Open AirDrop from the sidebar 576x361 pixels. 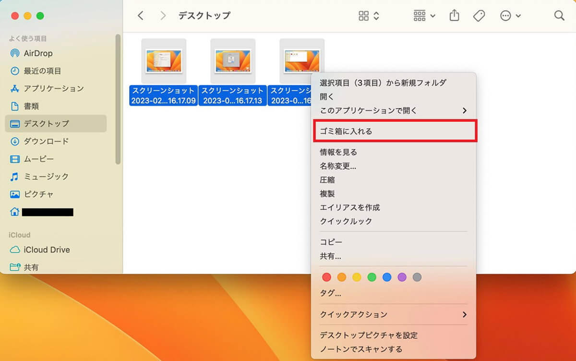pyautogui.click(x=56, y=53)
